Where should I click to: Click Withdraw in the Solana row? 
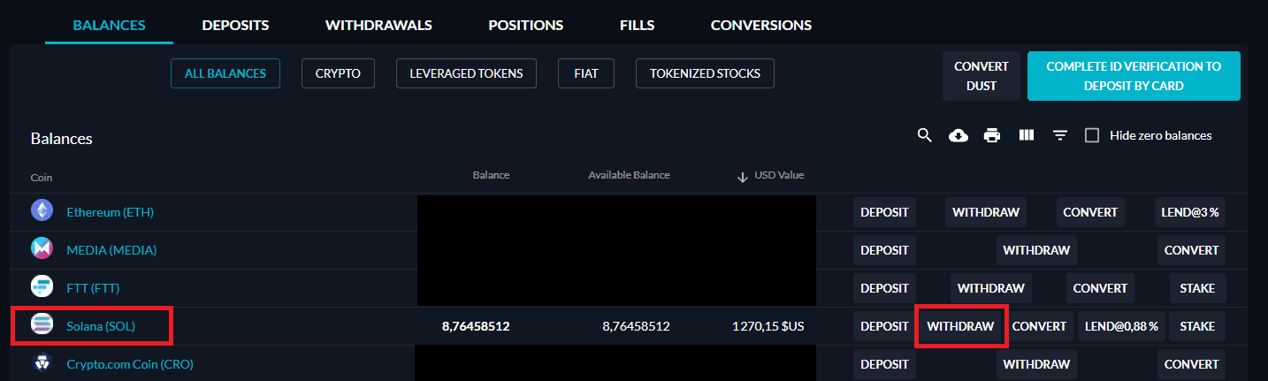pos(960,326)
